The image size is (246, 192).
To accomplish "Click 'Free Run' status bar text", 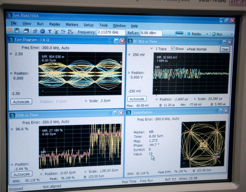I will pyautogui.click(x=147, y=181).
